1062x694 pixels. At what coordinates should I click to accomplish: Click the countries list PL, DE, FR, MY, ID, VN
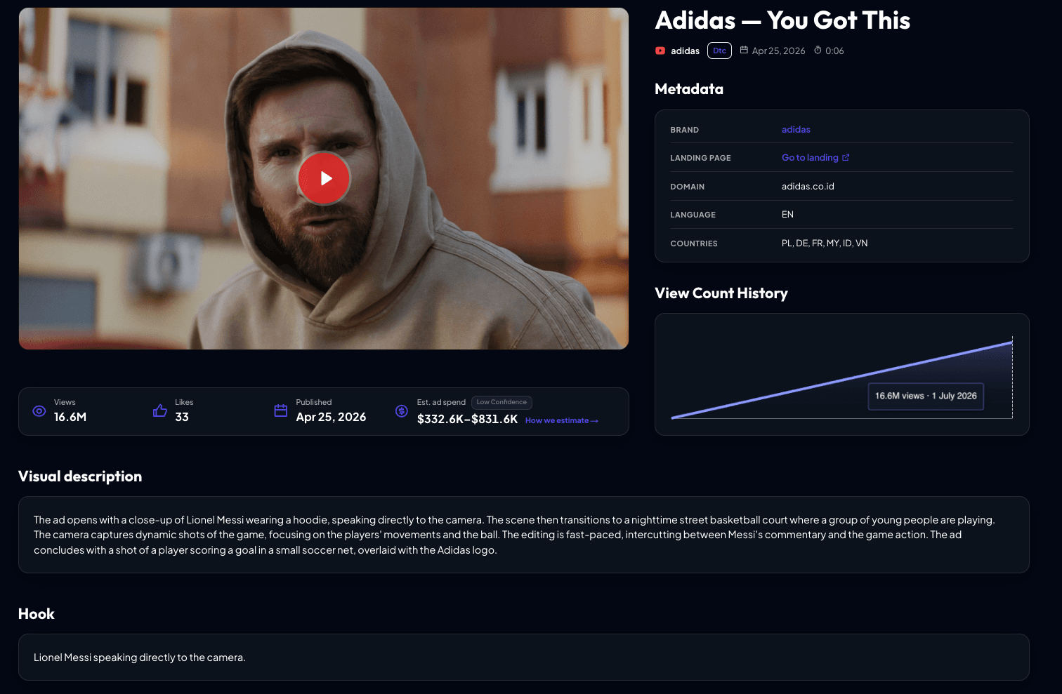[825, 243]
